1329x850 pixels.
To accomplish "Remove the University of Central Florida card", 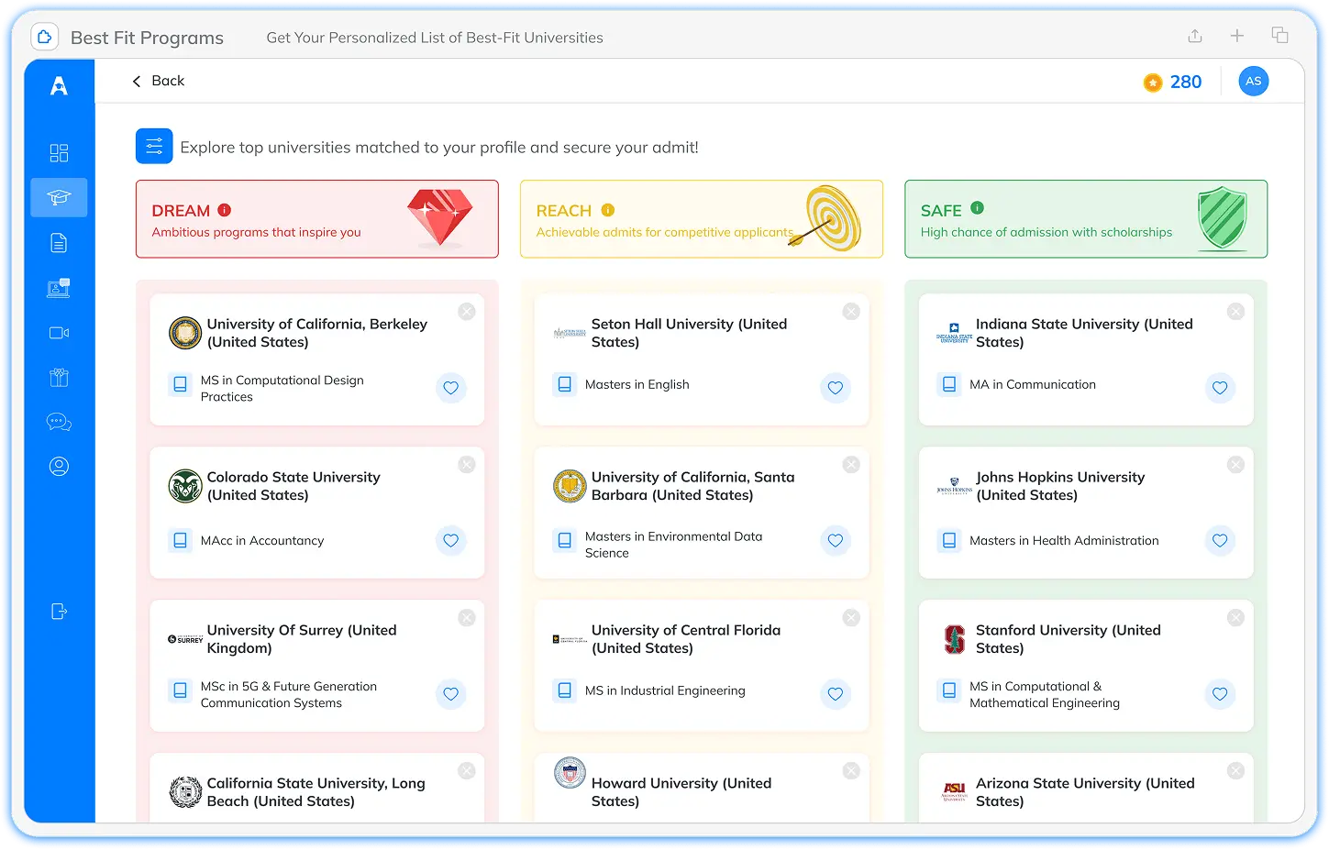I will (x=850, y=618).
